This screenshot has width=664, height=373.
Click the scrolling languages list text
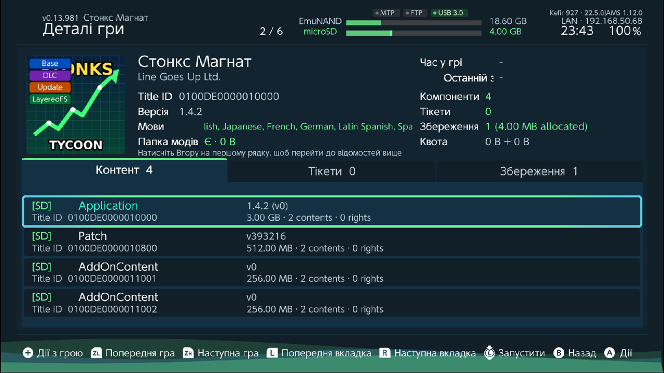(x=308, y=126)
